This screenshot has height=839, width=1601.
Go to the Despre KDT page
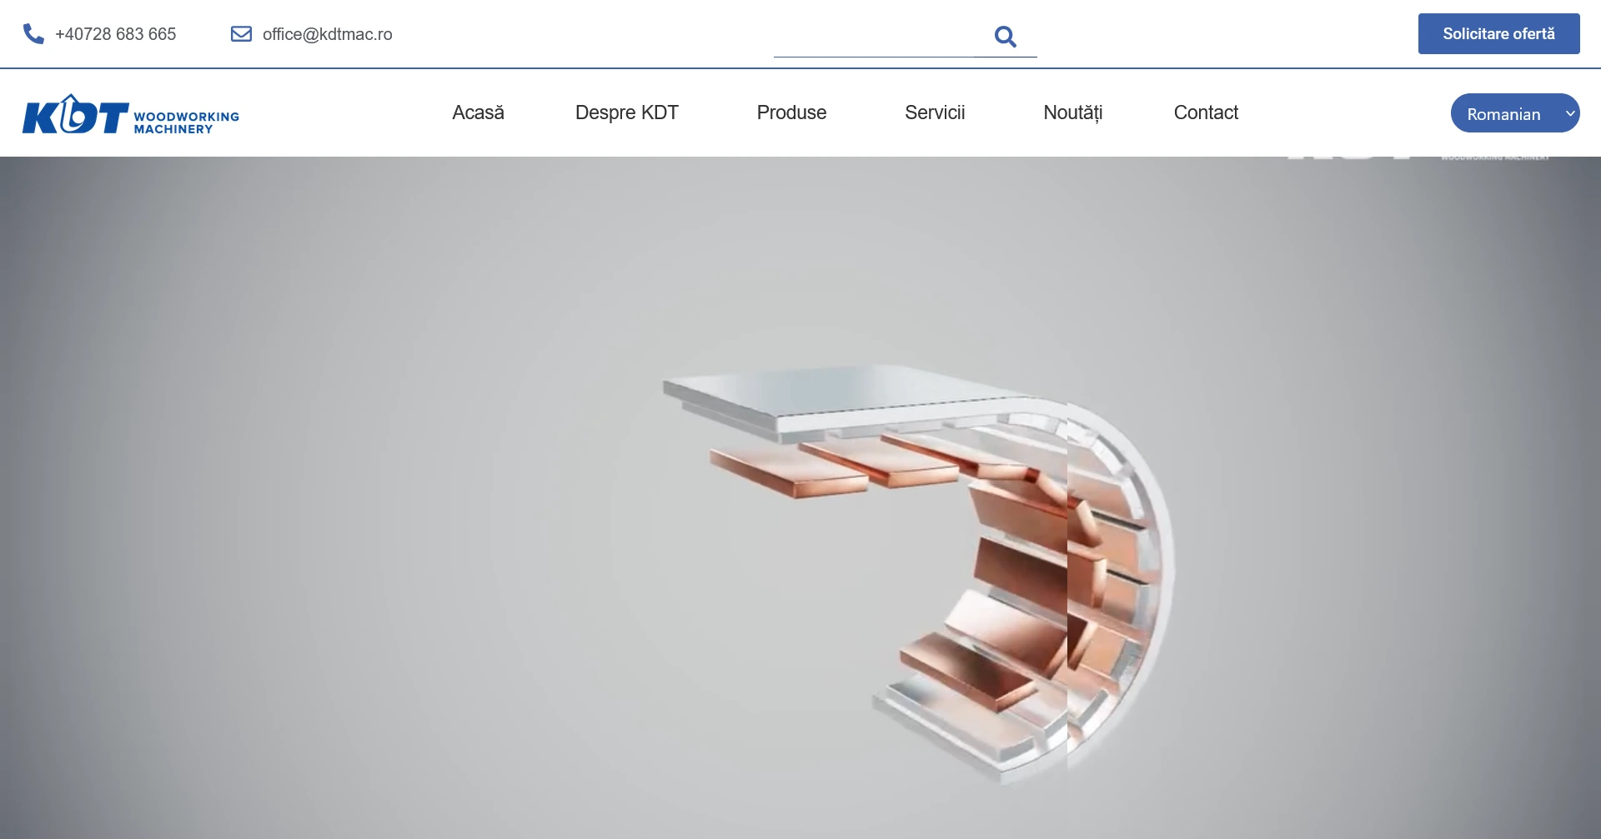click(x=626, y=112)
